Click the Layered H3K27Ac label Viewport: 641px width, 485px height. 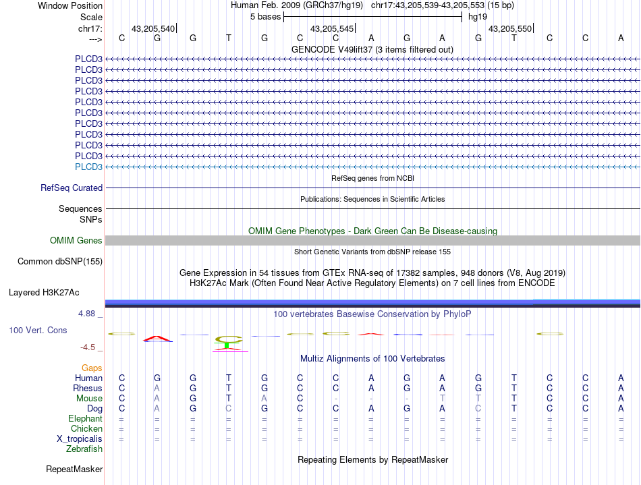pyautogui.click(x=44, y=293)
